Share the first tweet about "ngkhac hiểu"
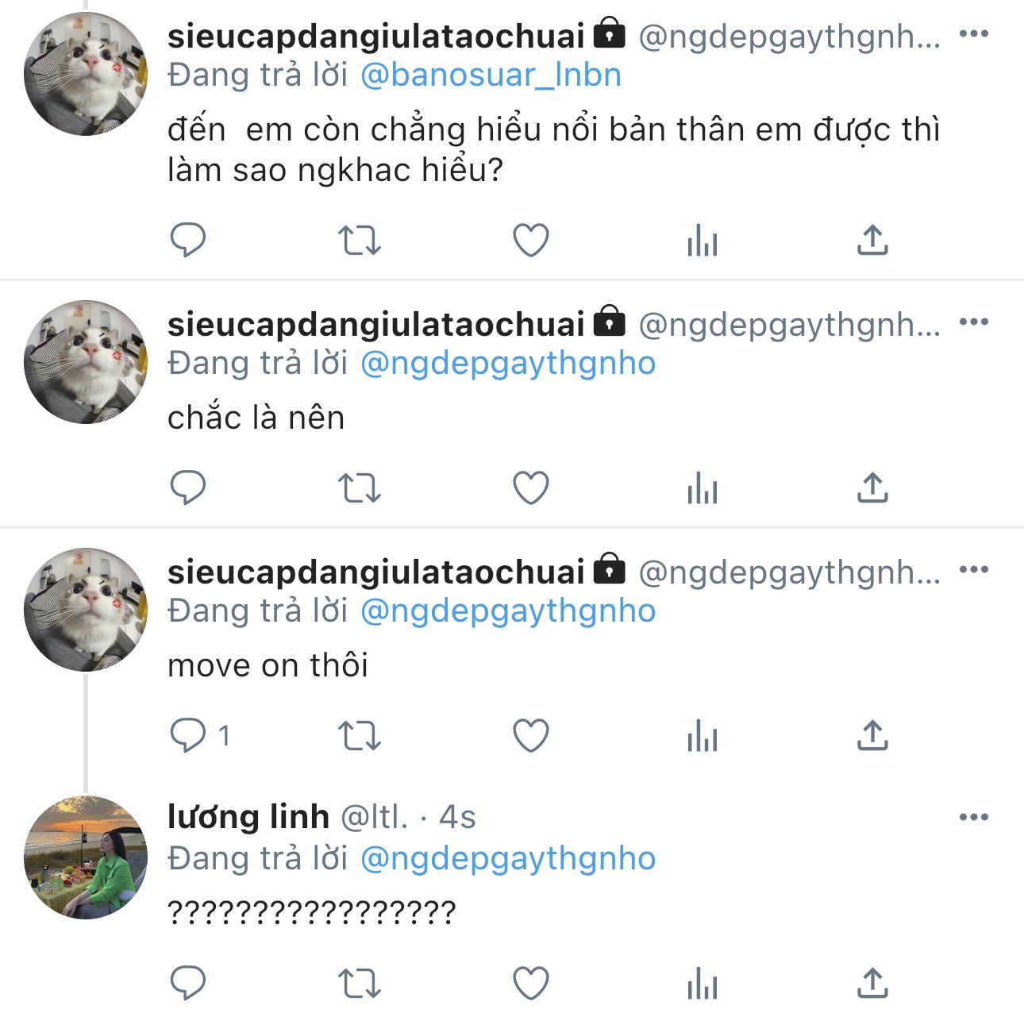The image size is (1024, 1021). click(872, 240)
